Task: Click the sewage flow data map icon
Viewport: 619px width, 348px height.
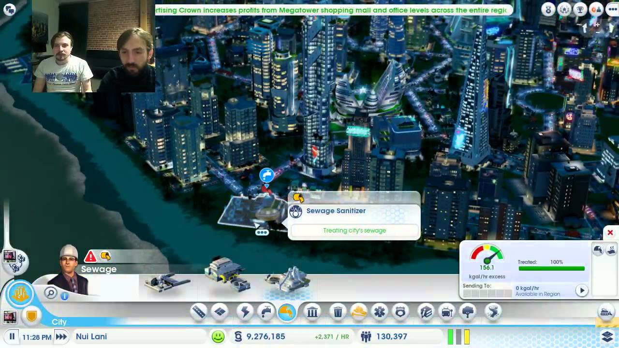Action: [598, 249]
